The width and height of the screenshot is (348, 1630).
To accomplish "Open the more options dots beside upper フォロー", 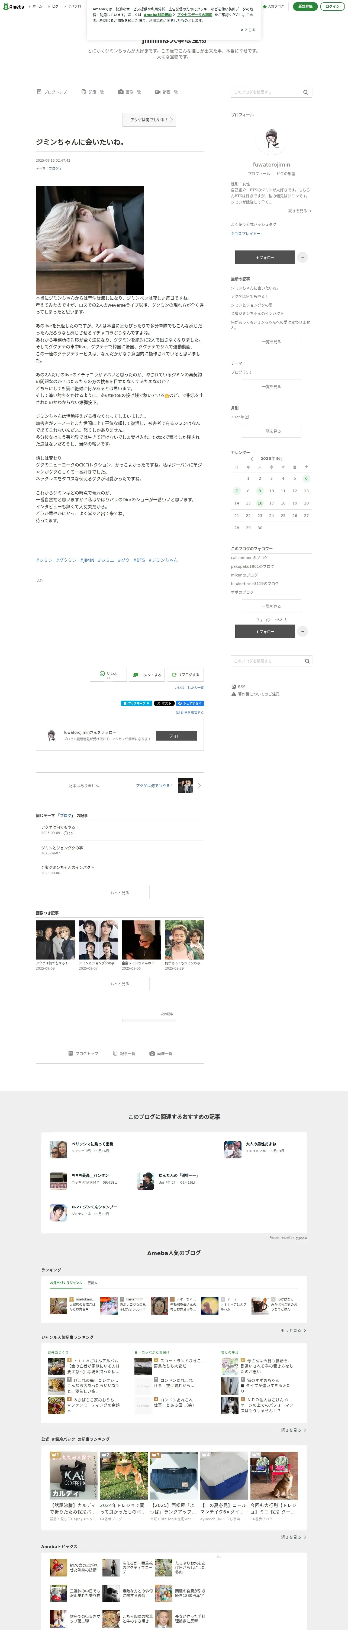I will coord(302,257).
